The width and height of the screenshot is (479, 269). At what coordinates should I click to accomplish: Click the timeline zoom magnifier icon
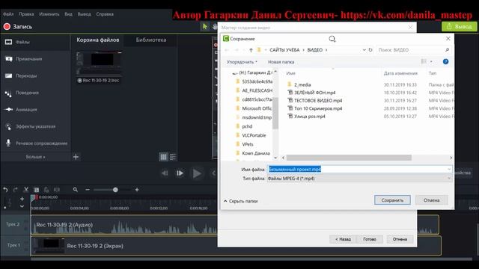[x=76, y=190]
